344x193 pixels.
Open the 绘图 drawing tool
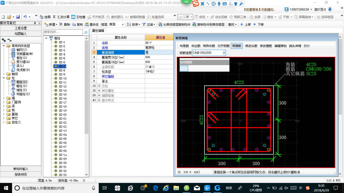point(45,17)
